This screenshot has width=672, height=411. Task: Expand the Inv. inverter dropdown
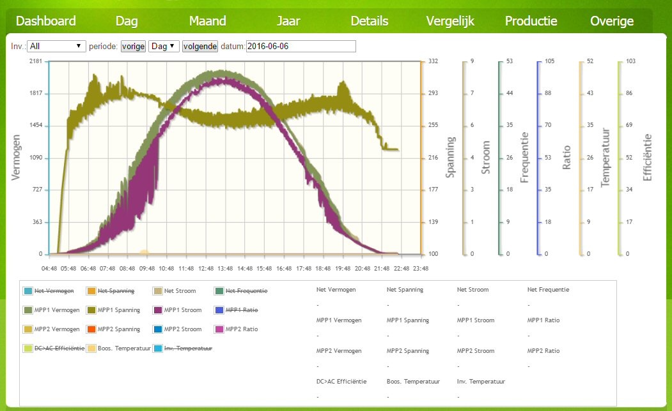pyautogui.click(x=56, y=46)
